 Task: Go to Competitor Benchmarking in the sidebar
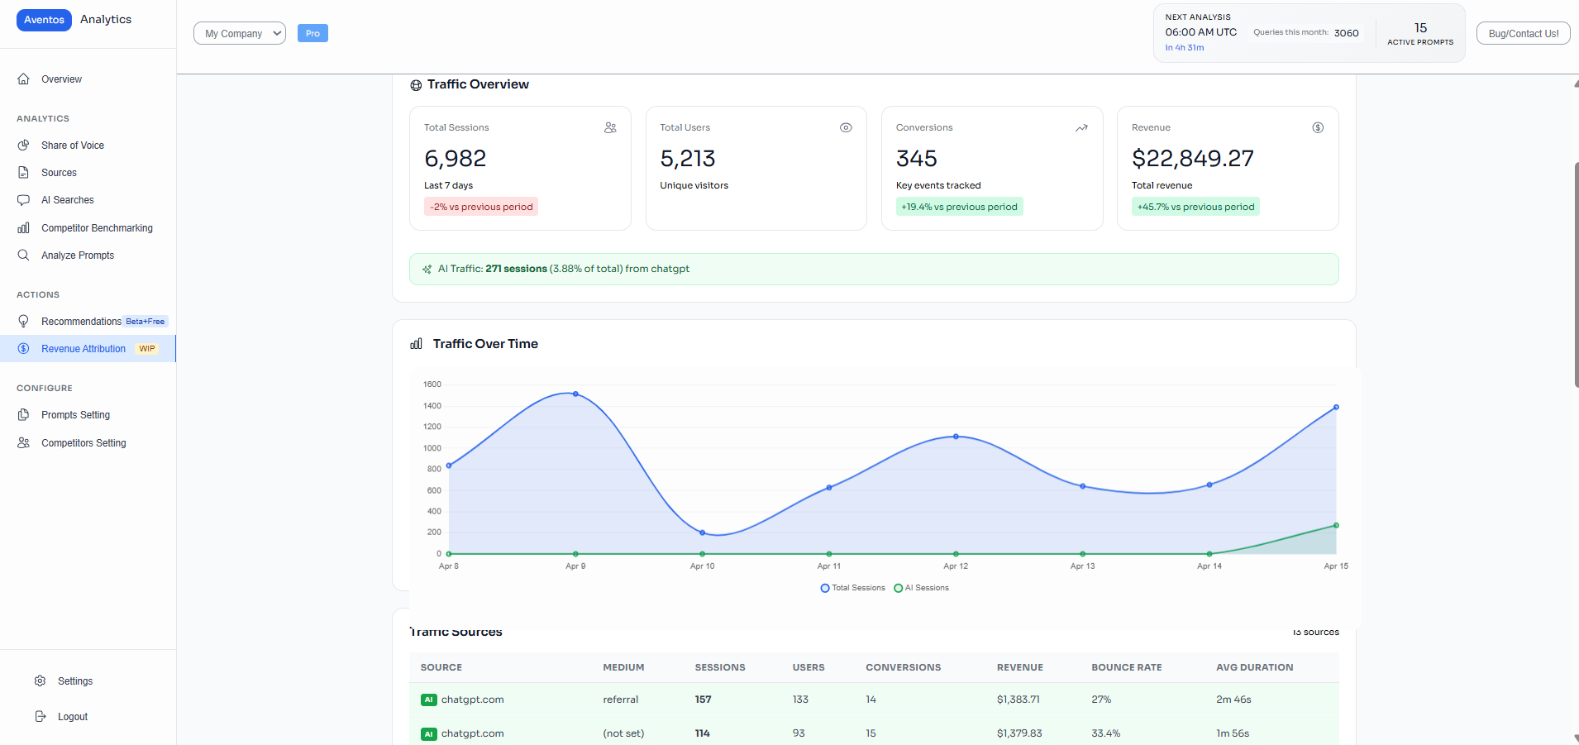pos(97,228)
